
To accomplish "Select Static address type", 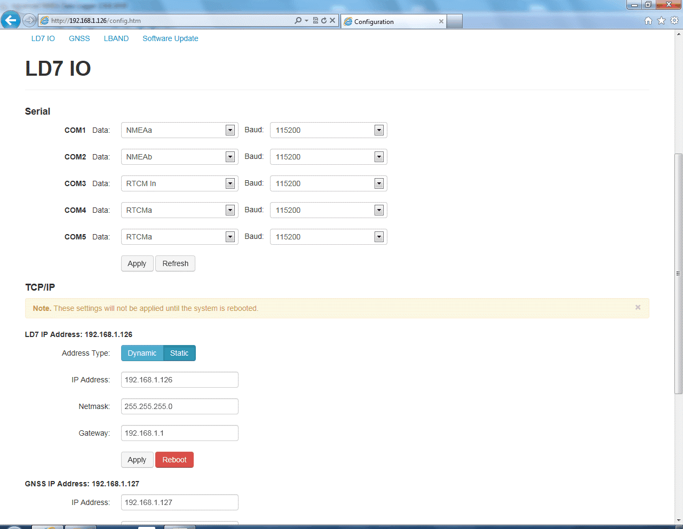I will click(179, 353).
